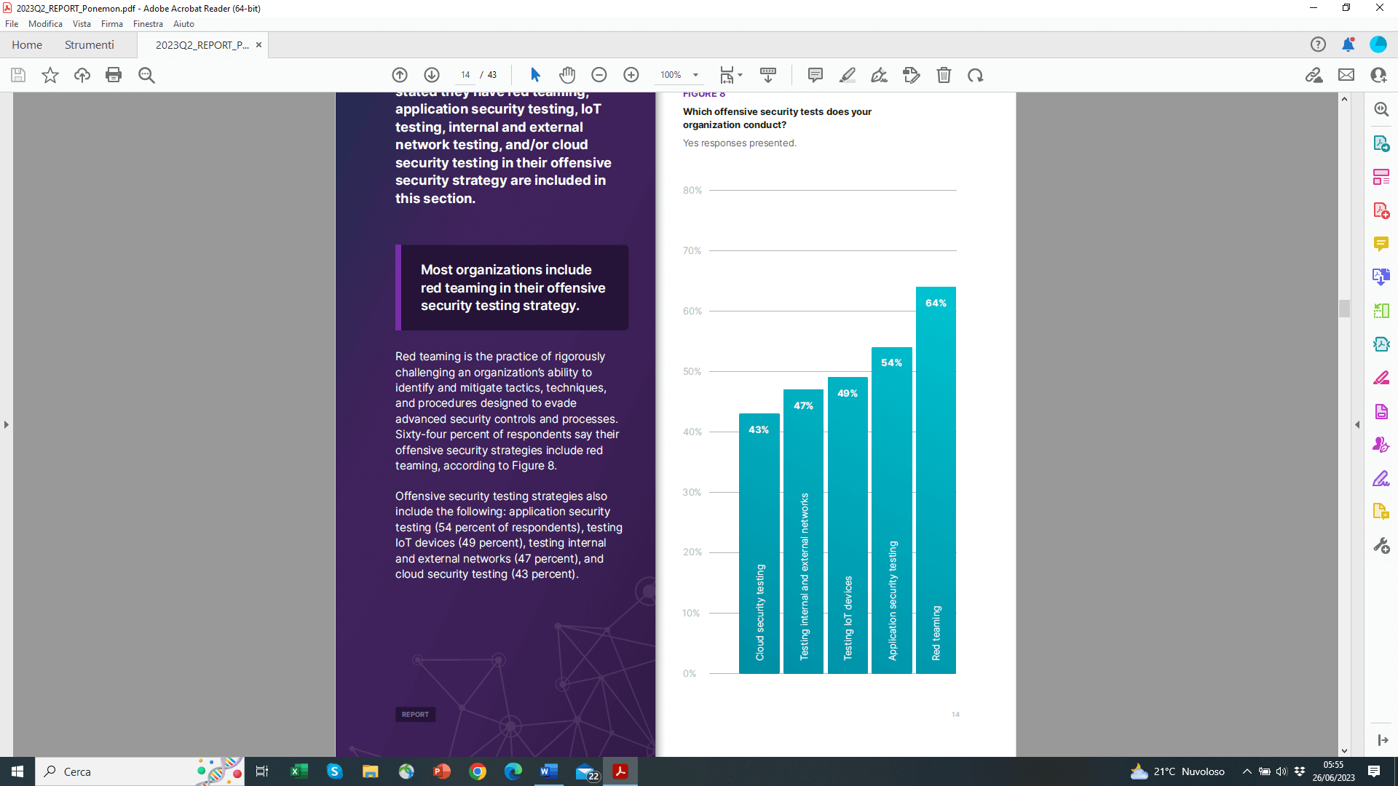This screenshot has height=786, width=1398.
Task: Send file by email envelope icon
Action: tap(1346, 75)
